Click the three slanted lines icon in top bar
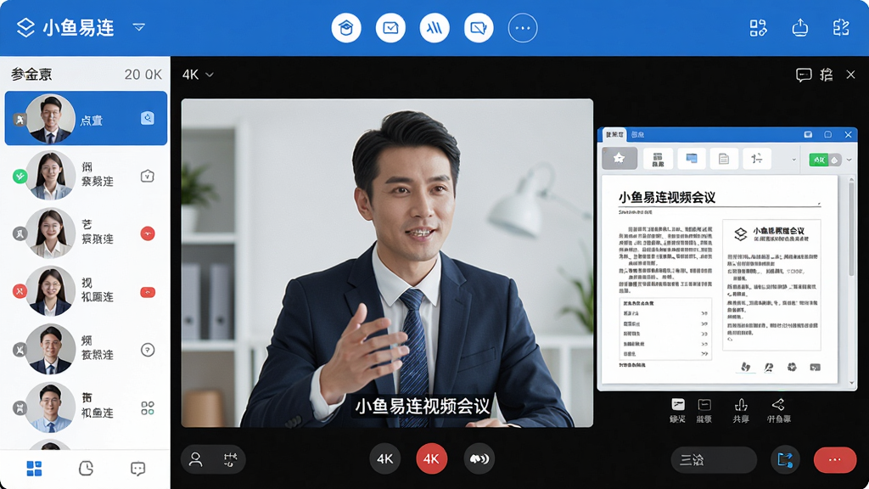 click(x=434, y=28)
